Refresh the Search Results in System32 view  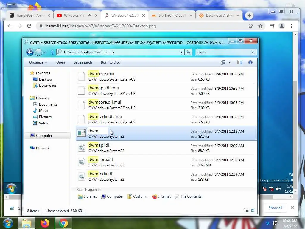tap(188, 52)
